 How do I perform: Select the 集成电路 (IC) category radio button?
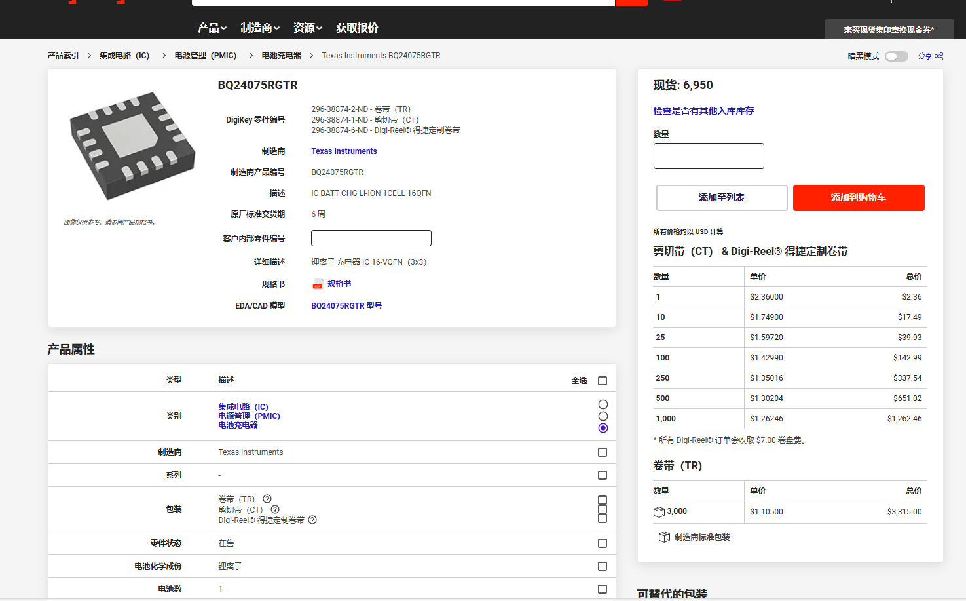coord(603,404)
